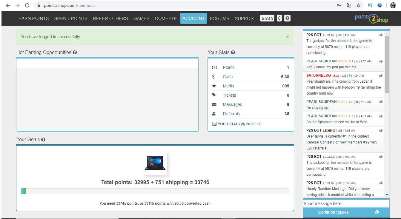The image size is (401, 219).
Task: Click the IQ extension icon
Action: pyautogui.click(x=370, y=5)
